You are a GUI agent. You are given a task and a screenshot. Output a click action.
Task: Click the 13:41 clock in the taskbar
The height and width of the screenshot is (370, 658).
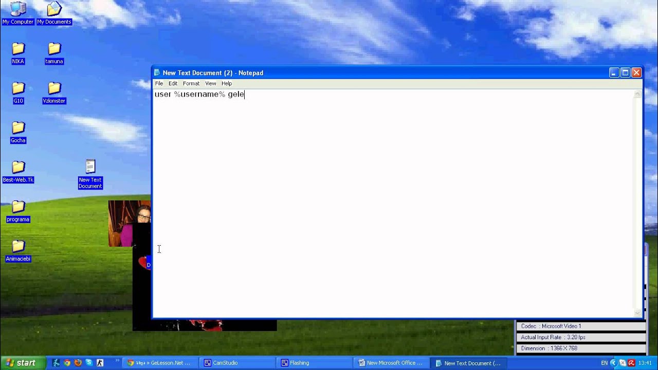tap(645, 363)
